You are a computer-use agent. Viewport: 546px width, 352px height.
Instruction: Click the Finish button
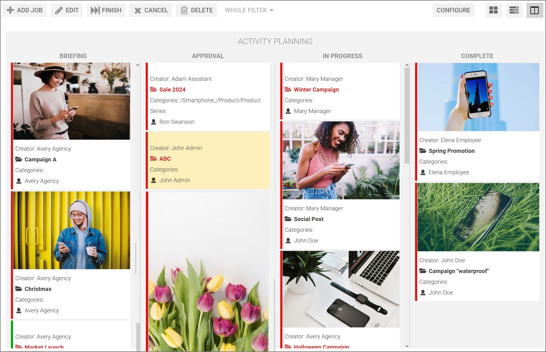(106, 10)
